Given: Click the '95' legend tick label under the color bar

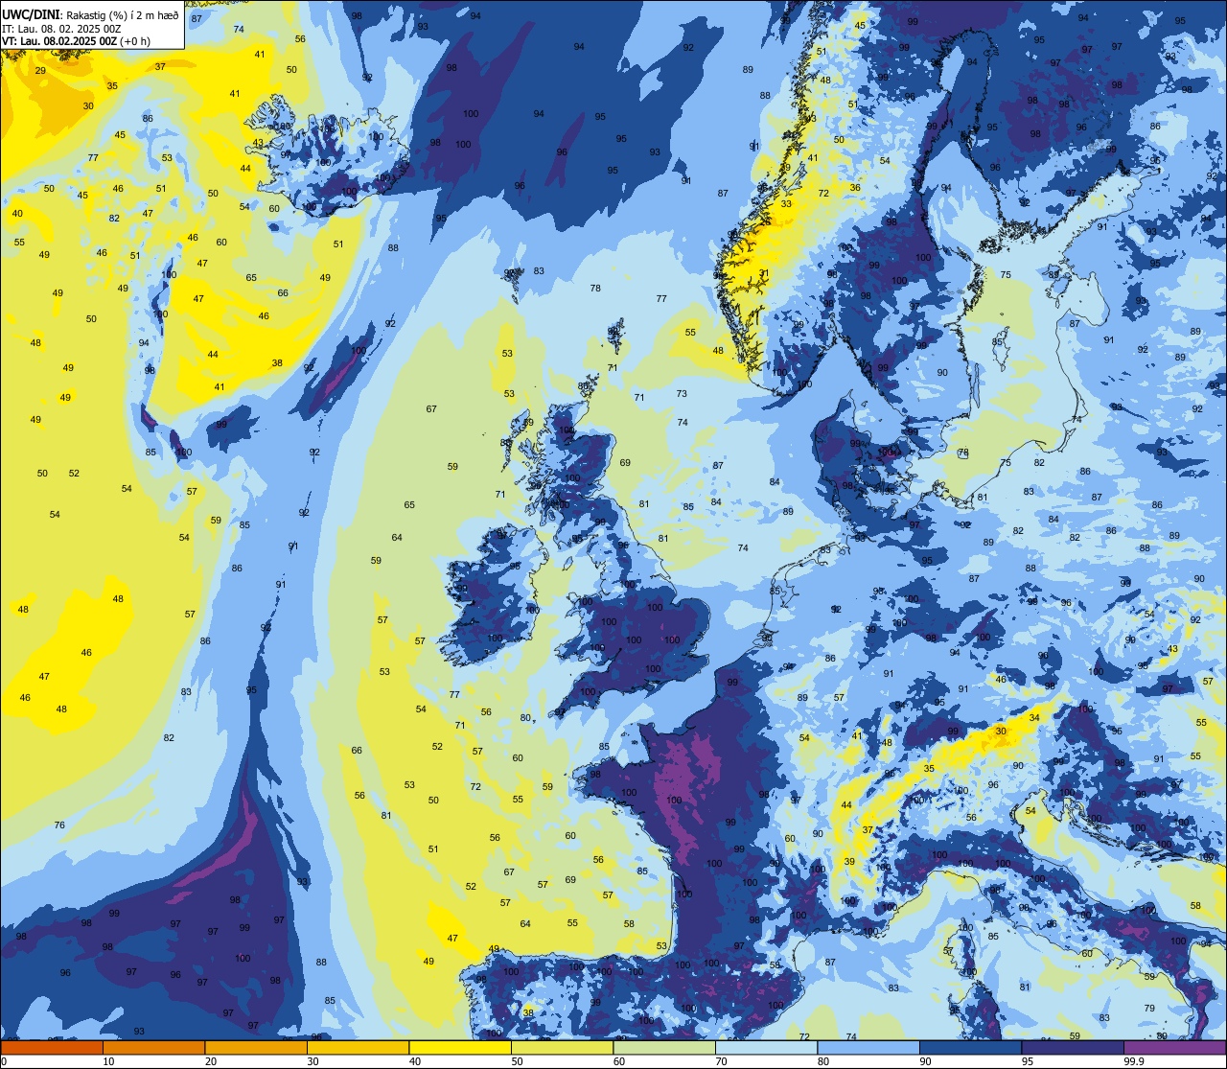Looking at the screenshot, I should coord(1027,1061).
